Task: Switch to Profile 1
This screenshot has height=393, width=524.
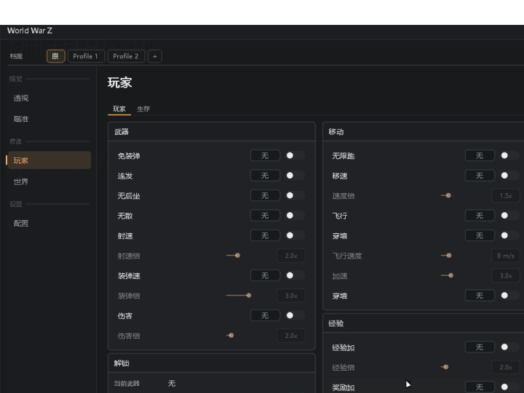Action: (86, 56)
